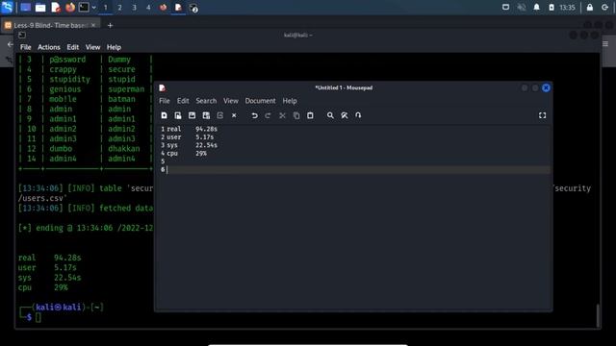616x346 pixels.
Task: Open the terminal Actions menu
Action: tap(49, 47)
